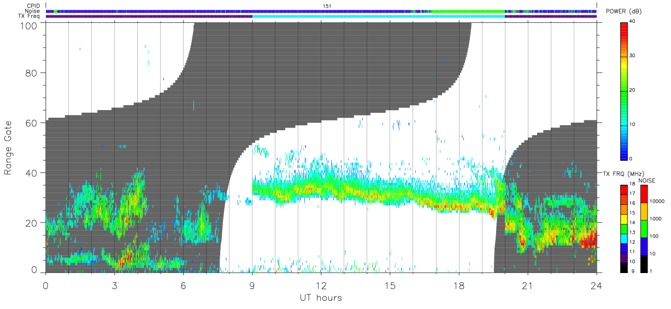Click the y-axis tick label 20
The image size is (671, 309).
click(32, 223)
